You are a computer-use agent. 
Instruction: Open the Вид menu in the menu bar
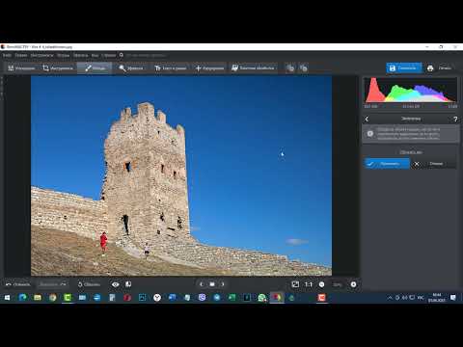click(95, 55)
